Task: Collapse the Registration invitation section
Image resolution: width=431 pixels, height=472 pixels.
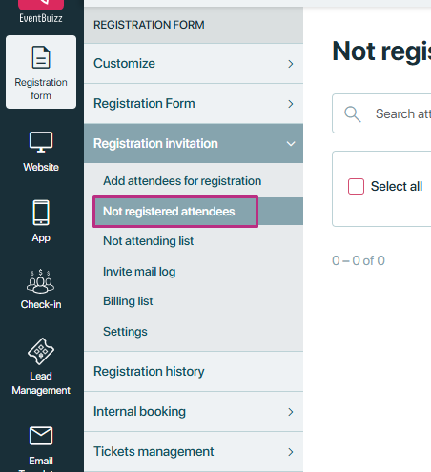Action: (194, 144)
